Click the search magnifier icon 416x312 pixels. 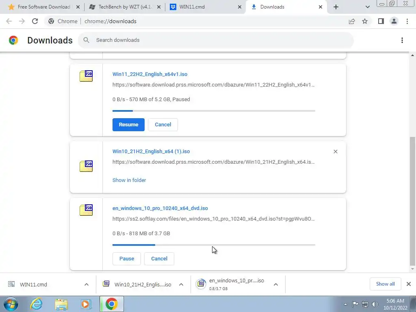(x=86, y=40)
